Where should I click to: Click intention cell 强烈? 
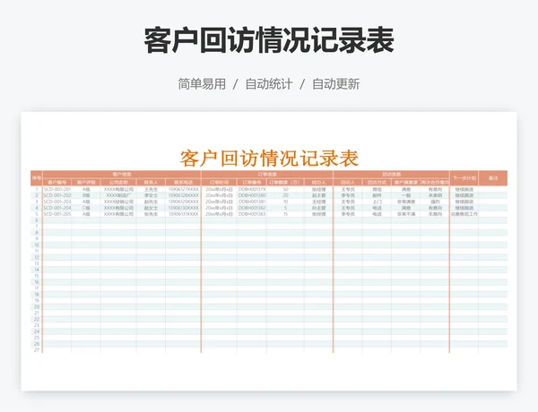(435, 202)
